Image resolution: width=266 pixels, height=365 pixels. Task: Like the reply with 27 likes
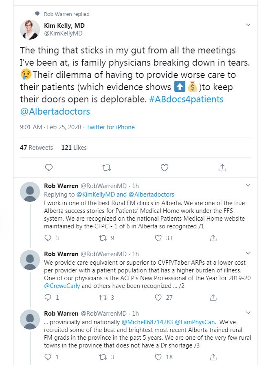tap(159, 298)
